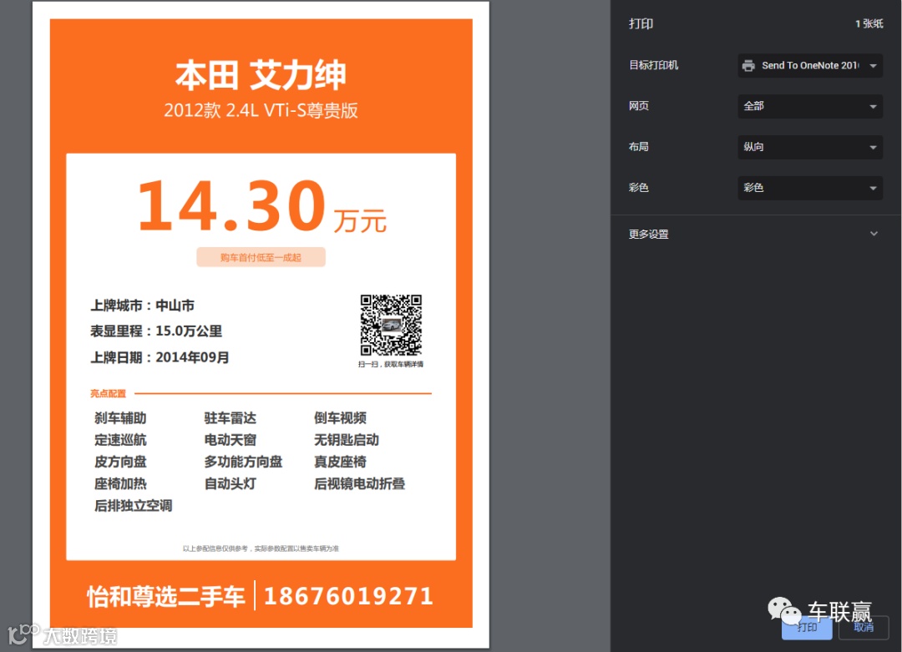Click the 定速巡航 feature text
902x652 pixels.
120,440
